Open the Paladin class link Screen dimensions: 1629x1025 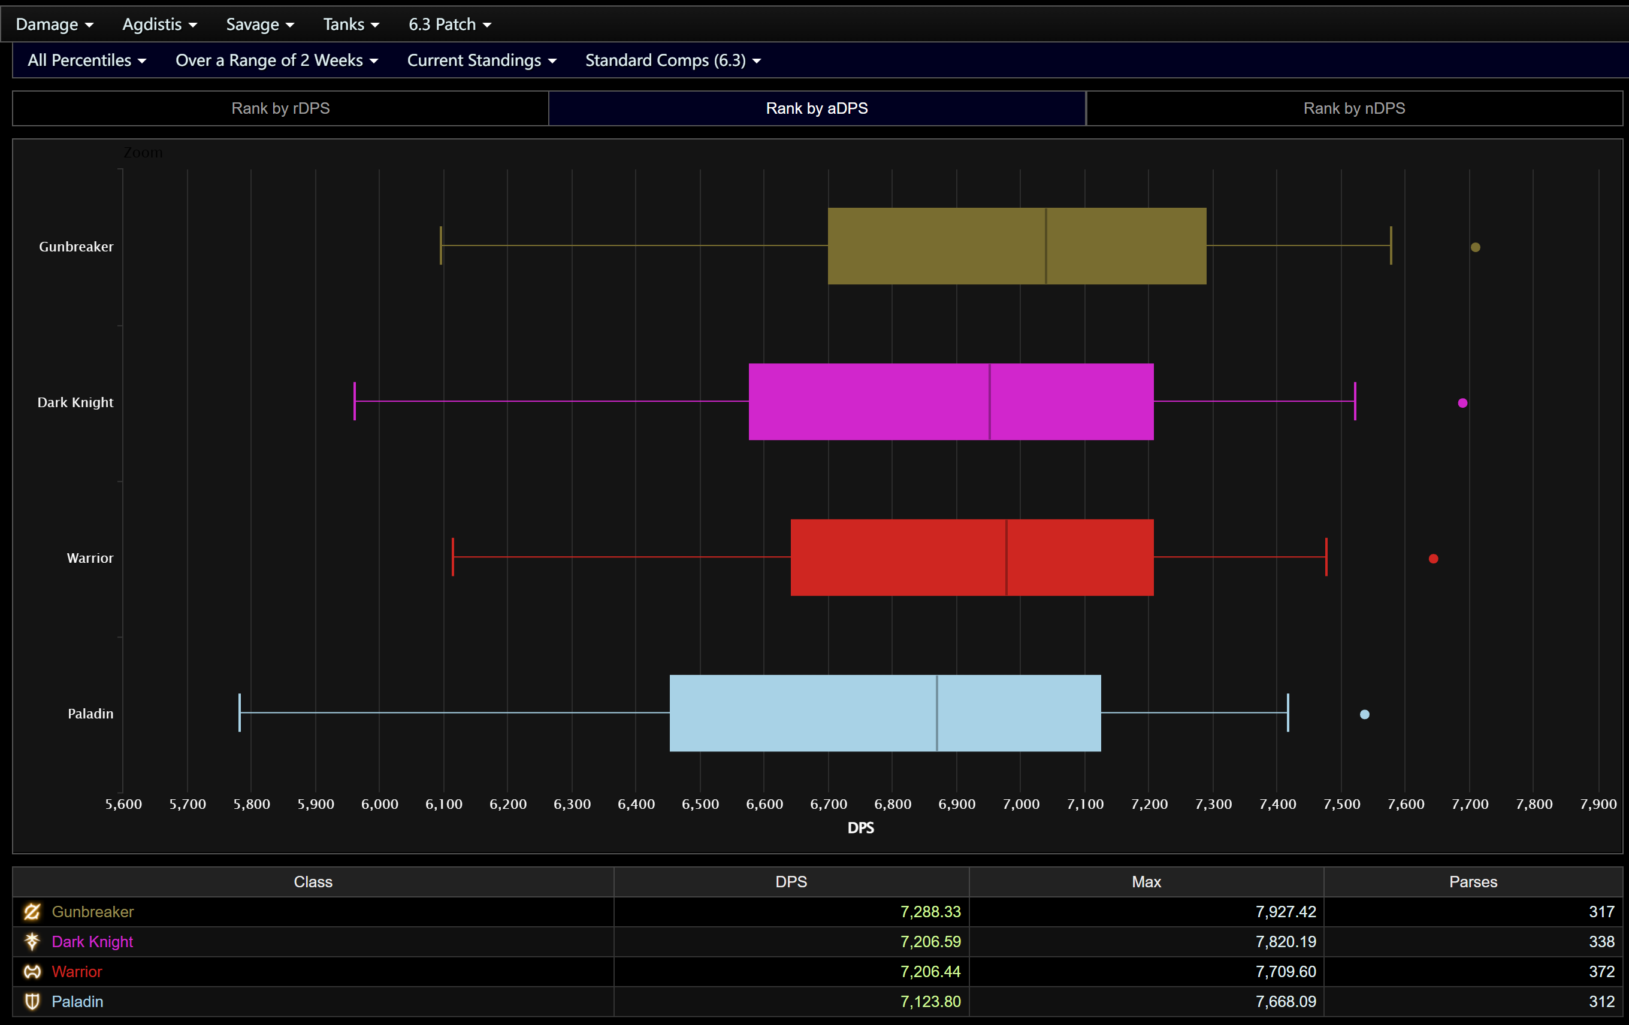(x=77, y=1001)
